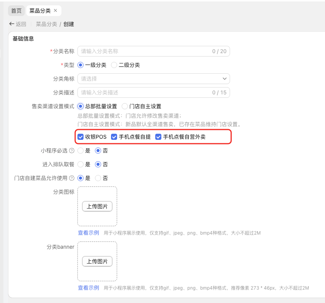The width and height of the screenshot is (325, 303).
Task: Open 查看示例 link under 分类banner
Action: pos(88,288)
